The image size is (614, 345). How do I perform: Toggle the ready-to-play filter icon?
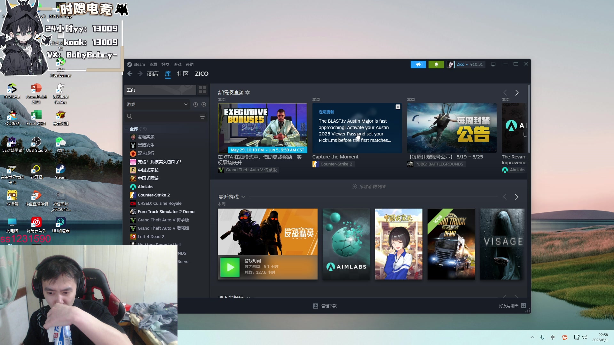click(204, 104)
